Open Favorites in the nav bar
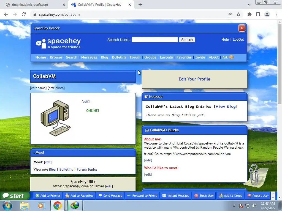282x211 pixels. click(x=184, y=57)
